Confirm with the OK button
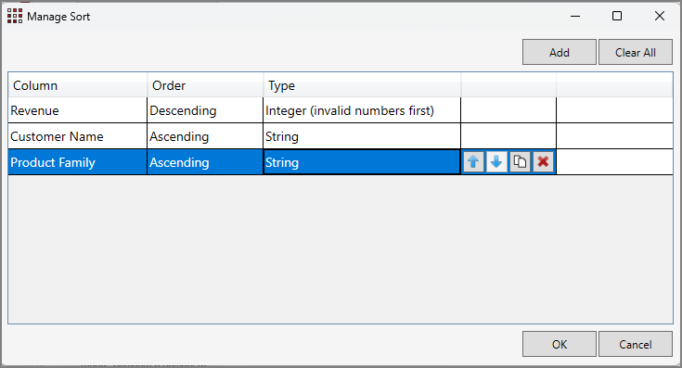The width and height of the screenshot is (682, 368). point(559,344)
